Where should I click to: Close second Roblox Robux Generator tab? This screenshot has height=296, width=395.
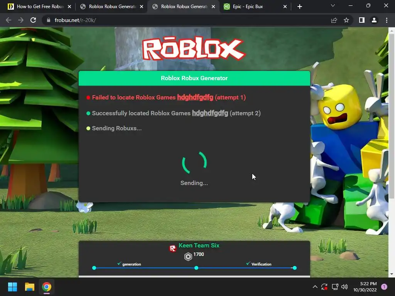(142, 7)
